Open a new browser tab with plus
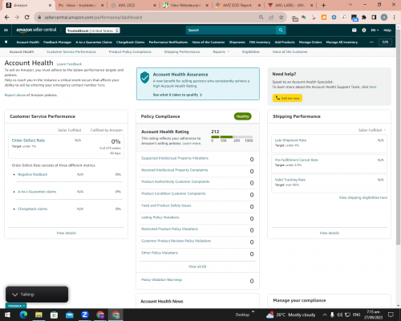The height and width of the screenshot is (321, 401). tap(323, 5)
